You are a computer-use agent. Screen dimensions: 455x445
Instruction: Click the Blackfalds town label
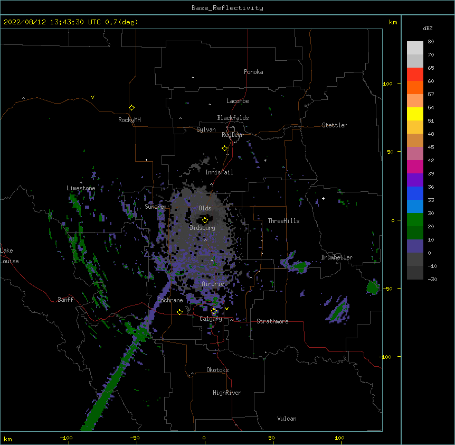[x=233, y=118]
